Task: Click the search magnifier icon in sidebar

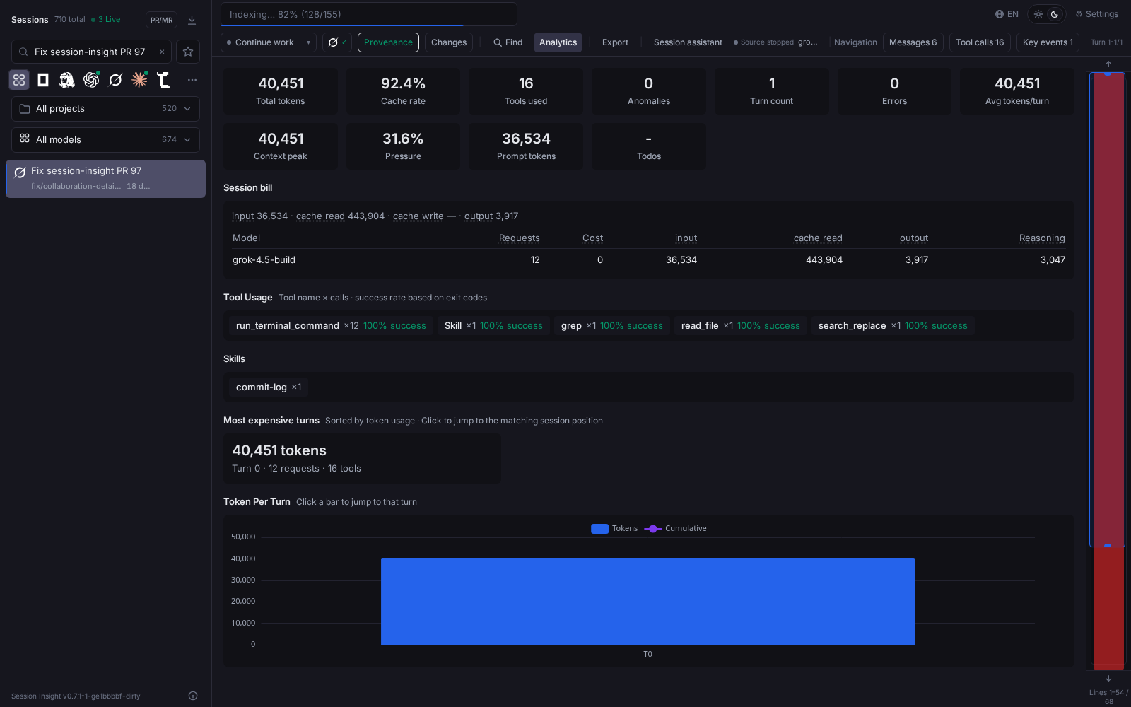Action: pyautogui.click(x=23, y=52)
